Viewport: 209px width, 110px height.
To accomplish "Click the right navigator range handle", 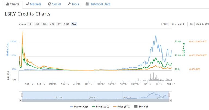I will (169, 95).
